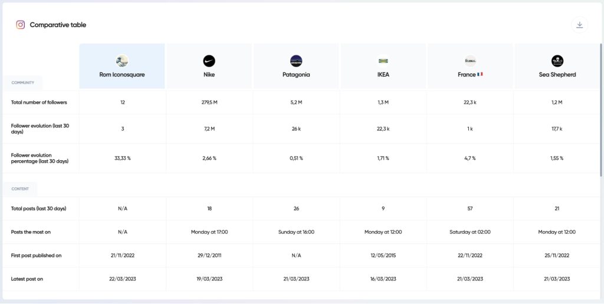Select the Latest post on row label

pyautogui.click(x=27, y=279)
